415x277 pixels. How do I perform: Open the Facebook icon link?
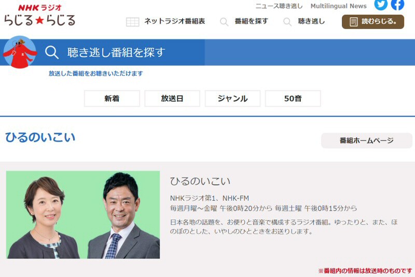tap(397, 5)
